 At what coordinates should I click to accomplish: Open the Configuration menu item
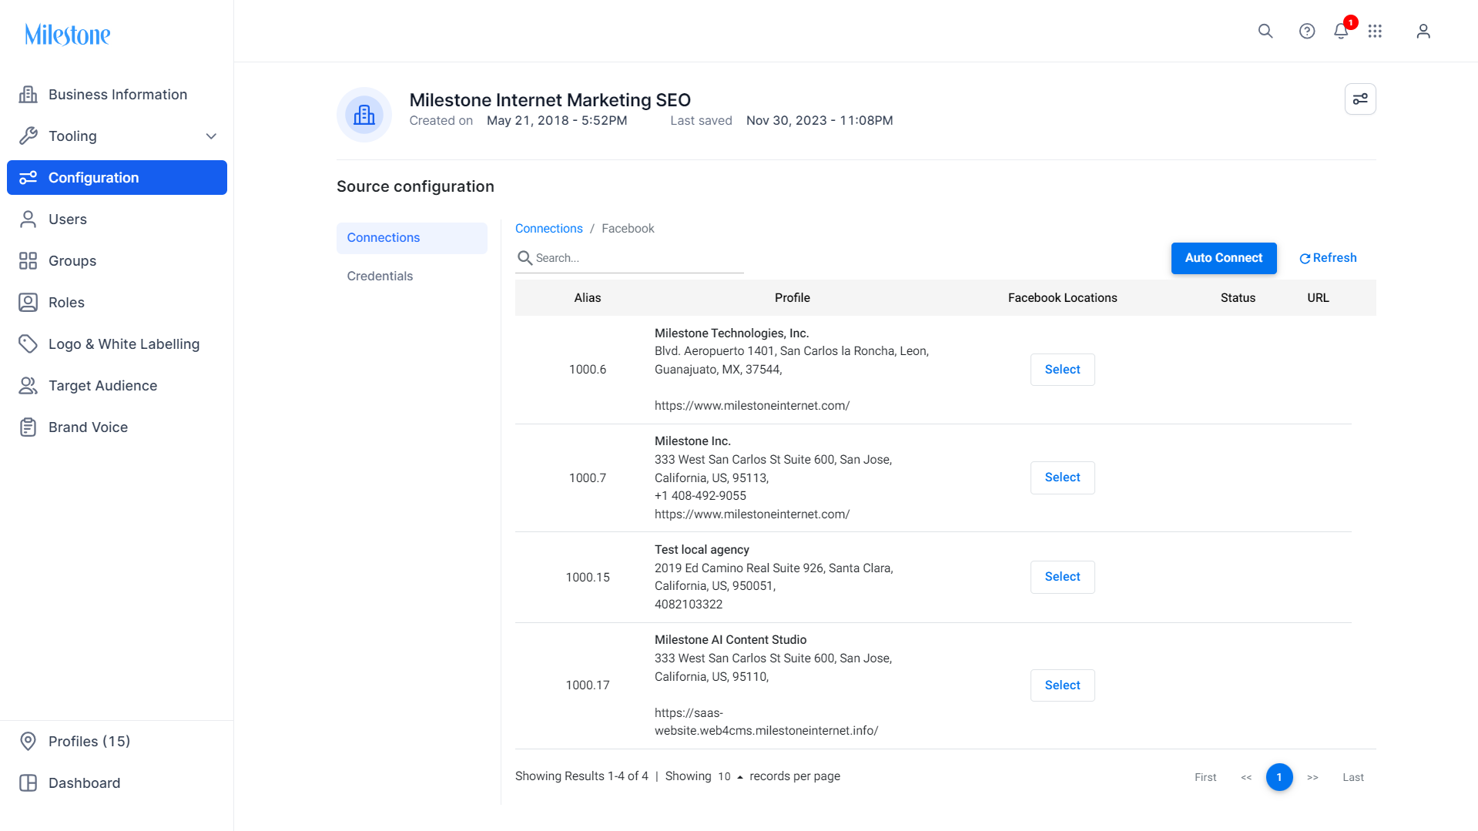pyautogui.click(x=117, y=178)
